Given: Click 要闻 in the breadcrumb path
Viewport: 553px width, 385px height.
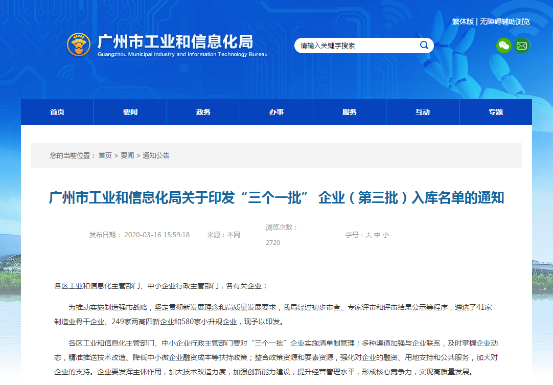Looking at the screenshot, I should tap(127, 155).
